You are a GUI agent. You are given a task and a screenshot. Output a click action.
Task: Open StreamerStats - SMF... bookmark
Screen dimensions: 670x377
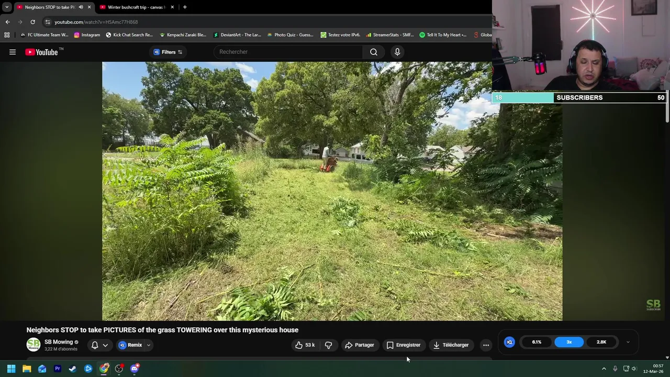[x=390, y=35]
